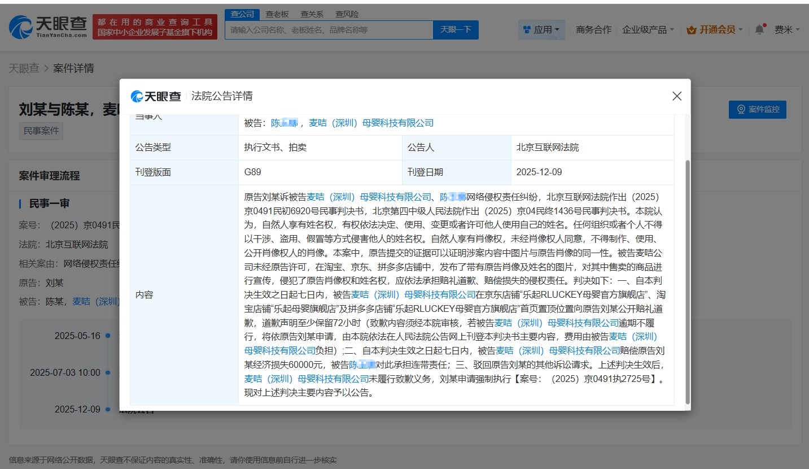Open the notification bell alerts
The image size is (809, 469).
[x=758, y=29]
